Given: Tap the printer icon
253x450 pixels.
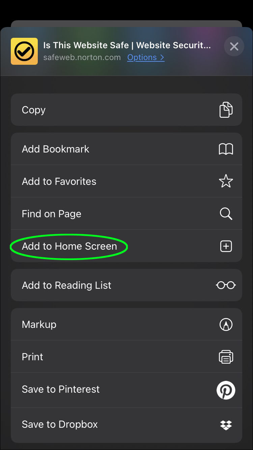Looking at the screenshot, I should (x=226, y=357).
